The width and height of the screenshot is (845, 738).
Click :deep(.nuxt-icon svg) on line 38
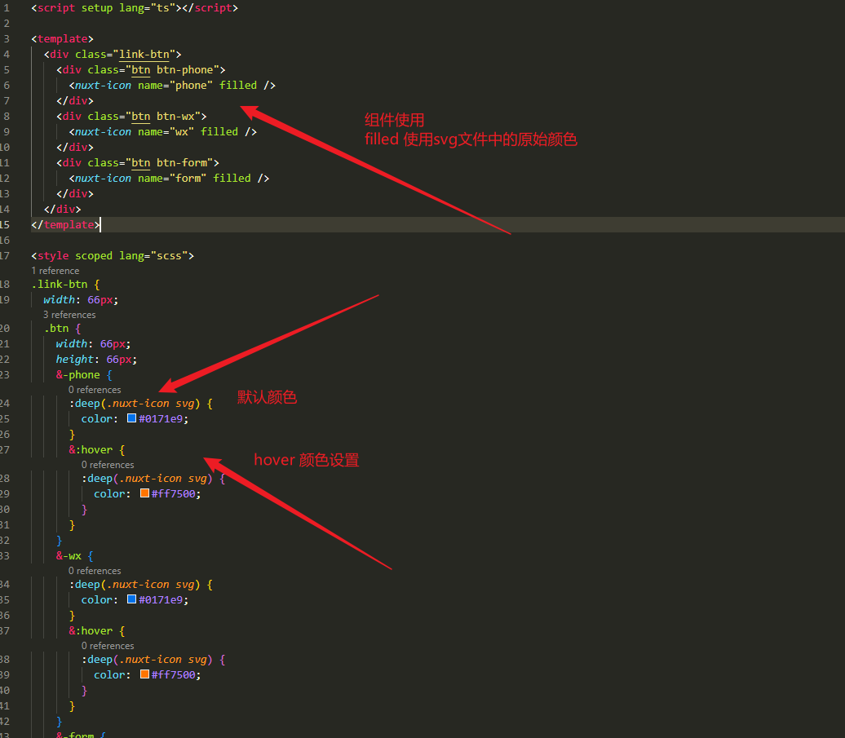[x=147, y=659]
